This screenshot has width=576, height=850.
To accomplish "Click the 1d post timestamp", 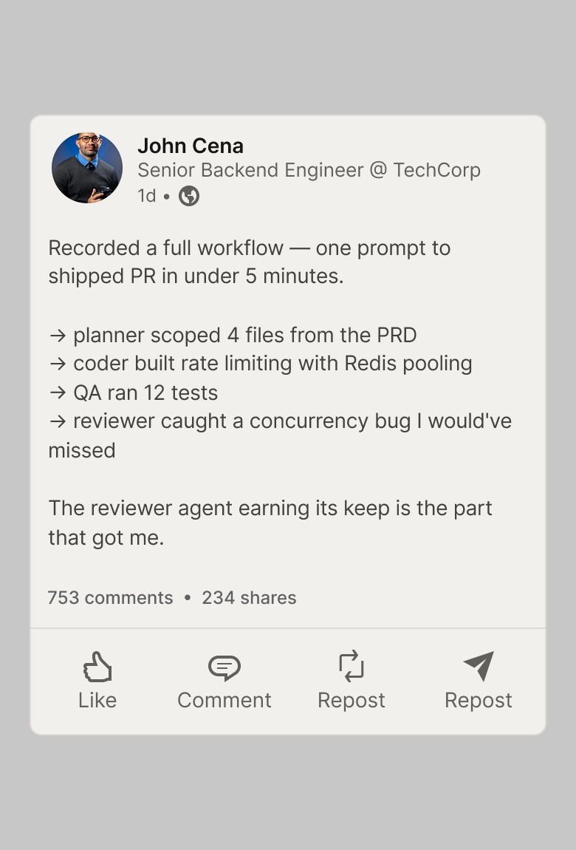I will 146,196.
